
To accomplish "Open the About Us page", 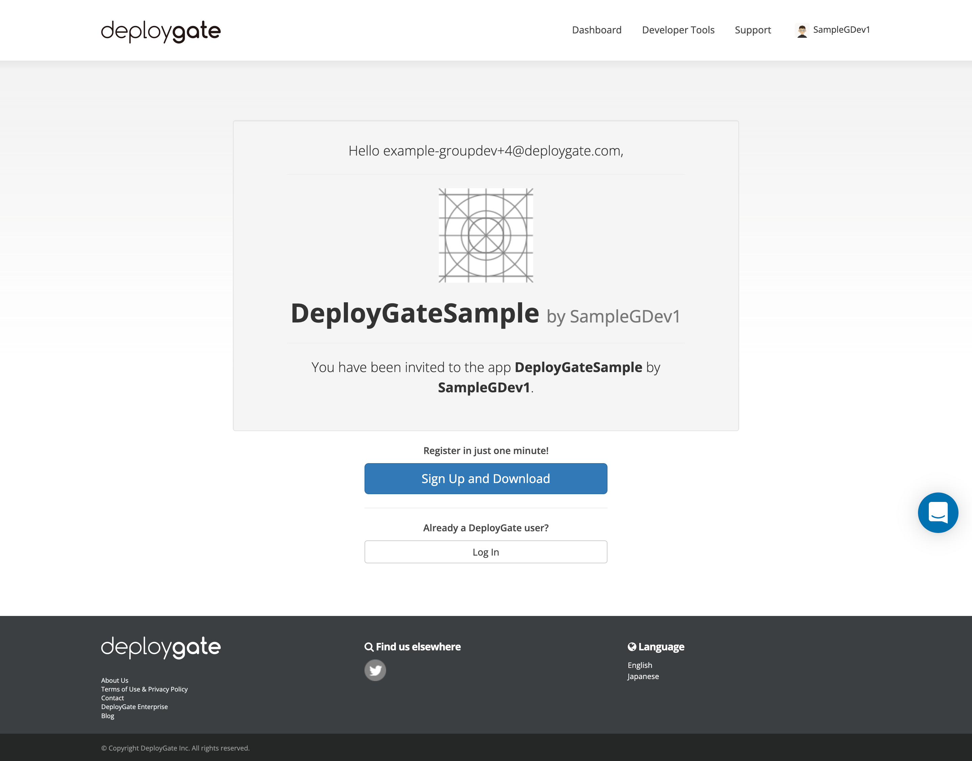I will pyautogui.click(x=114, y=680).
